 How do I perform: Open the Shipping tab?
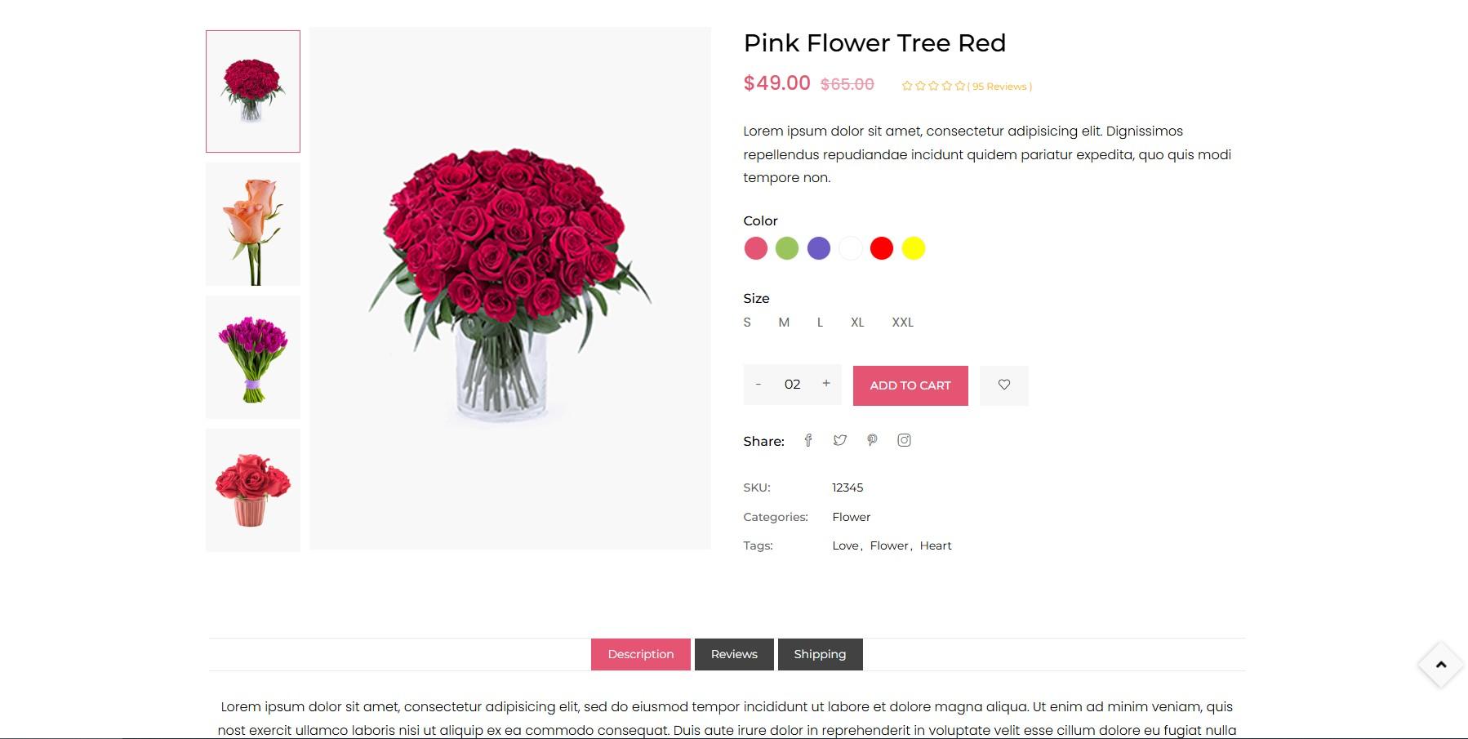pos(820,654)
